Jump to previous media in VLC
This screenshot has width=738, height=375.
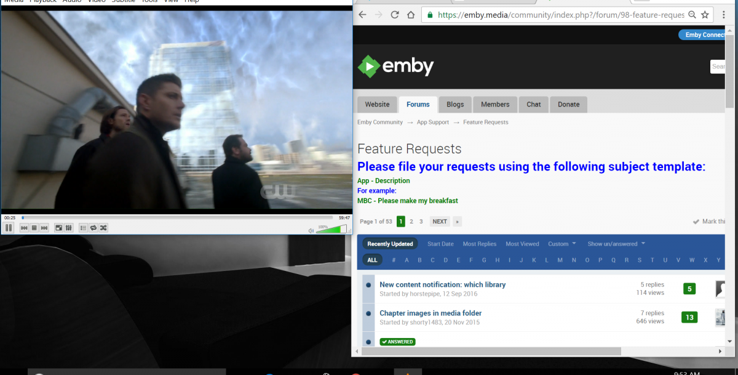(24, 228)
